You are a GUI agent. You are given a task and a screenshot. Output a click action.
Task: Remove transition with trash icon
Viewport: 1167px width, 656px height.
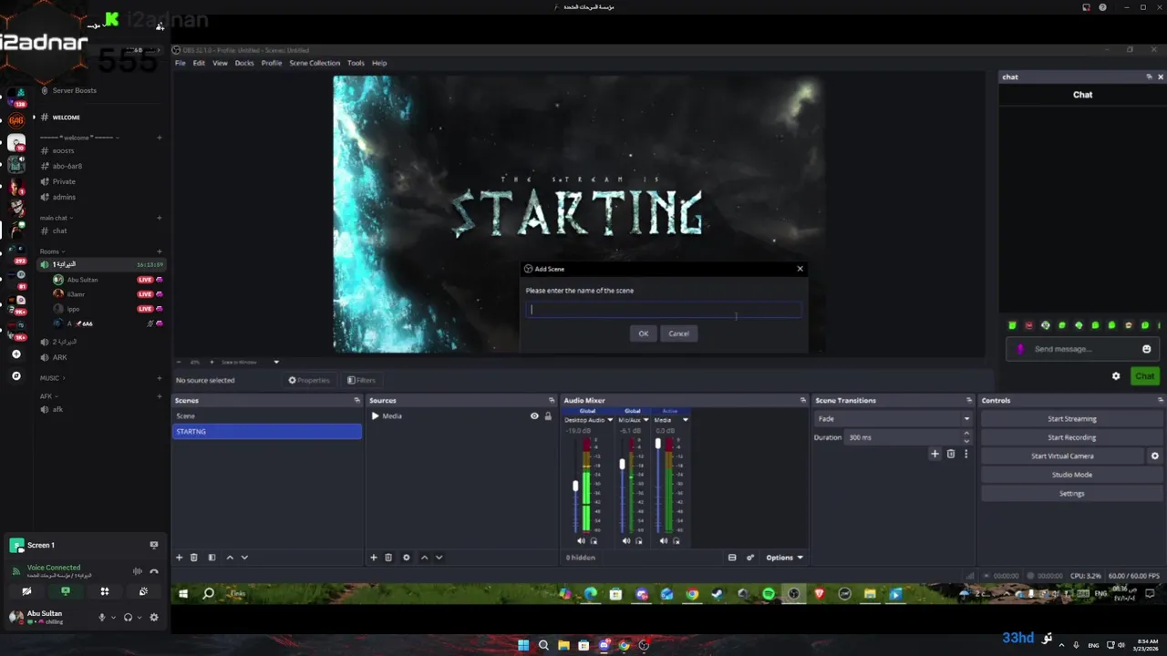coord(951,454)
